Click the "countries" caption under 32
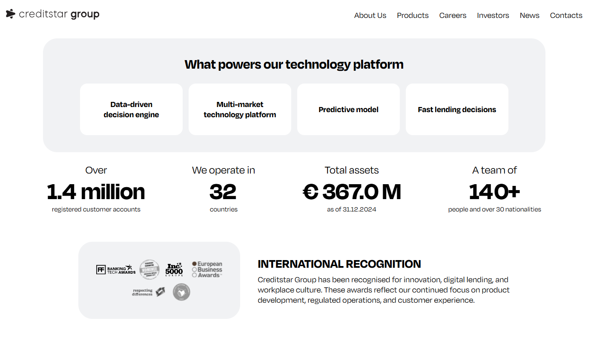The height and width of the screenshot is (356, 591). (x=224, y=209)
